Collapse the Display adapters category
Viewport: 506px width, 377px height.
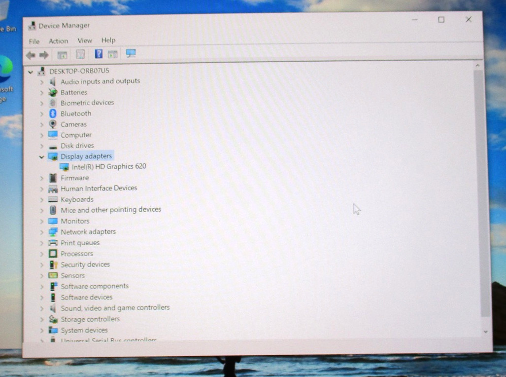[x=41, y=157]
